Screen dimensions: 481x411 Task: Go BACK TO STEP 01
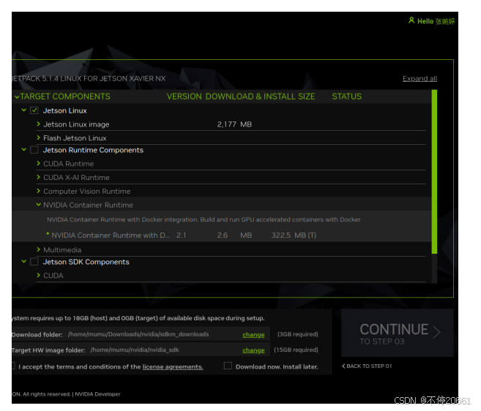367,366
